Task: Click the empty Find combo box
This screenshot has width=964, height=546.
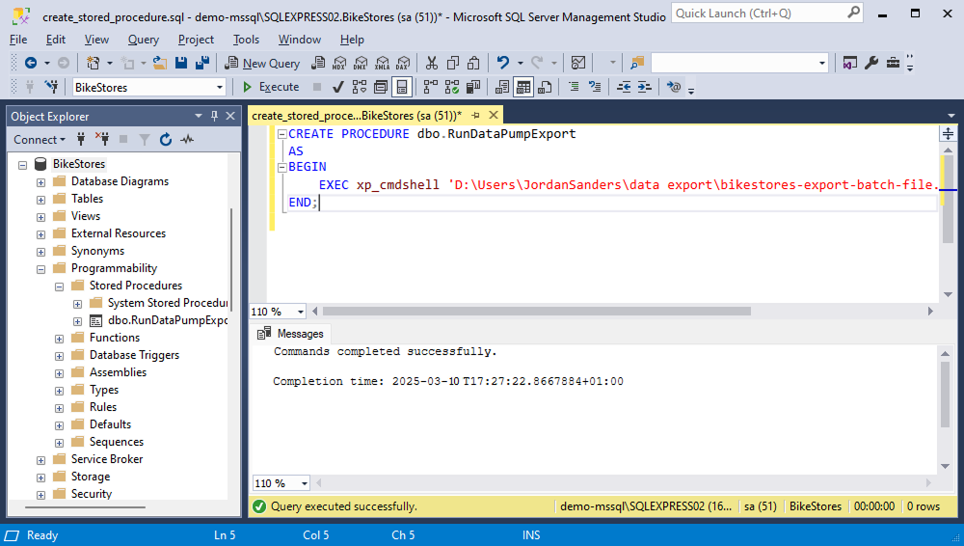Action: coord(739,63)
